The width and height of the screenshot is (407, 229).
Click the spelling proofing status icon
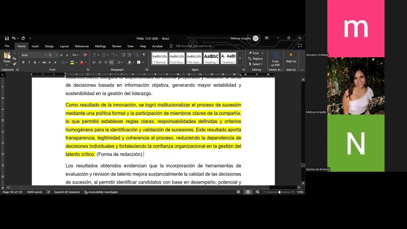coord(48,192)
